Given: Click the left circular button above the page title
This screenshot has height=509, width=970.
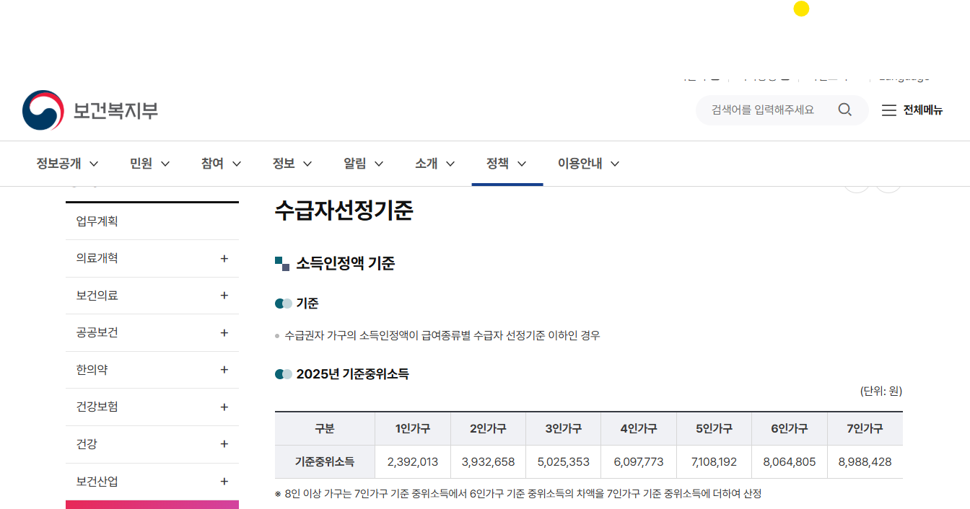Looking at the screenshot, I should (857, 182).
